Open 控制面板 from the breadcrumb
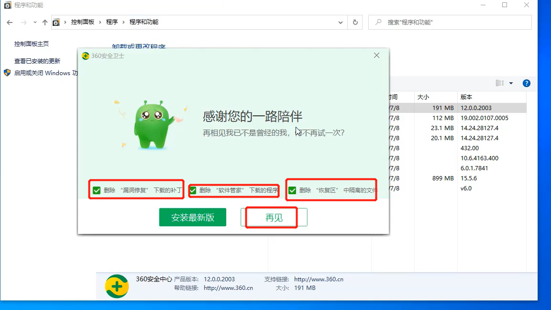The width and height of the screenshot is (551, 310). pyautogui.click(x=82, y=22)
